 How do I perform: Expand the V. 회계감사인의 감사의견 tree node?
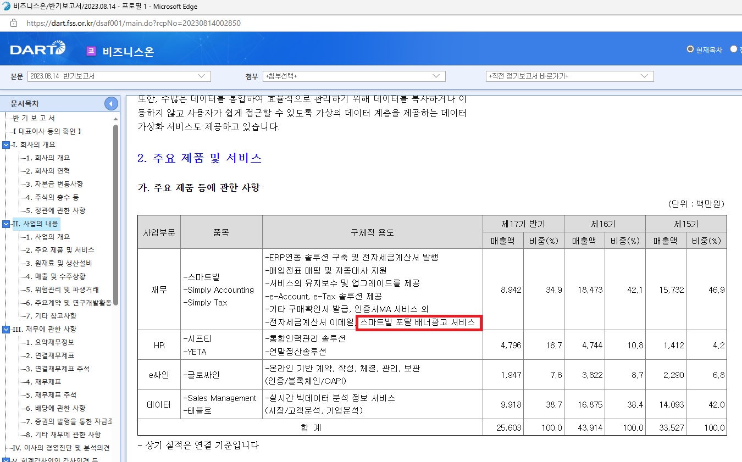pos(6,460)
